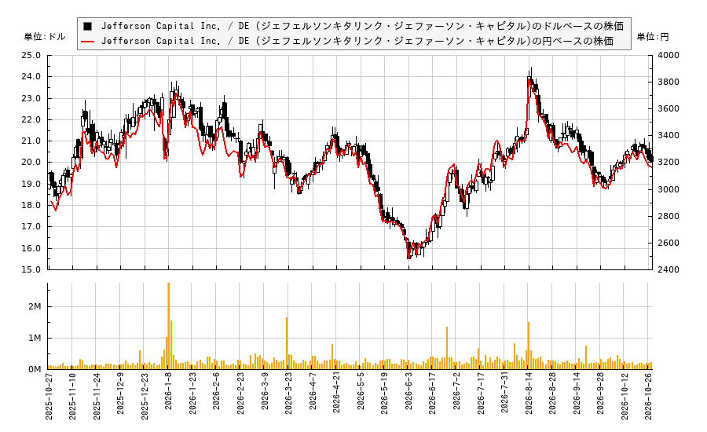This screenshot has height=432, width=707.
Task: Click the 25.0 left axis value
Action: point(31,55)
